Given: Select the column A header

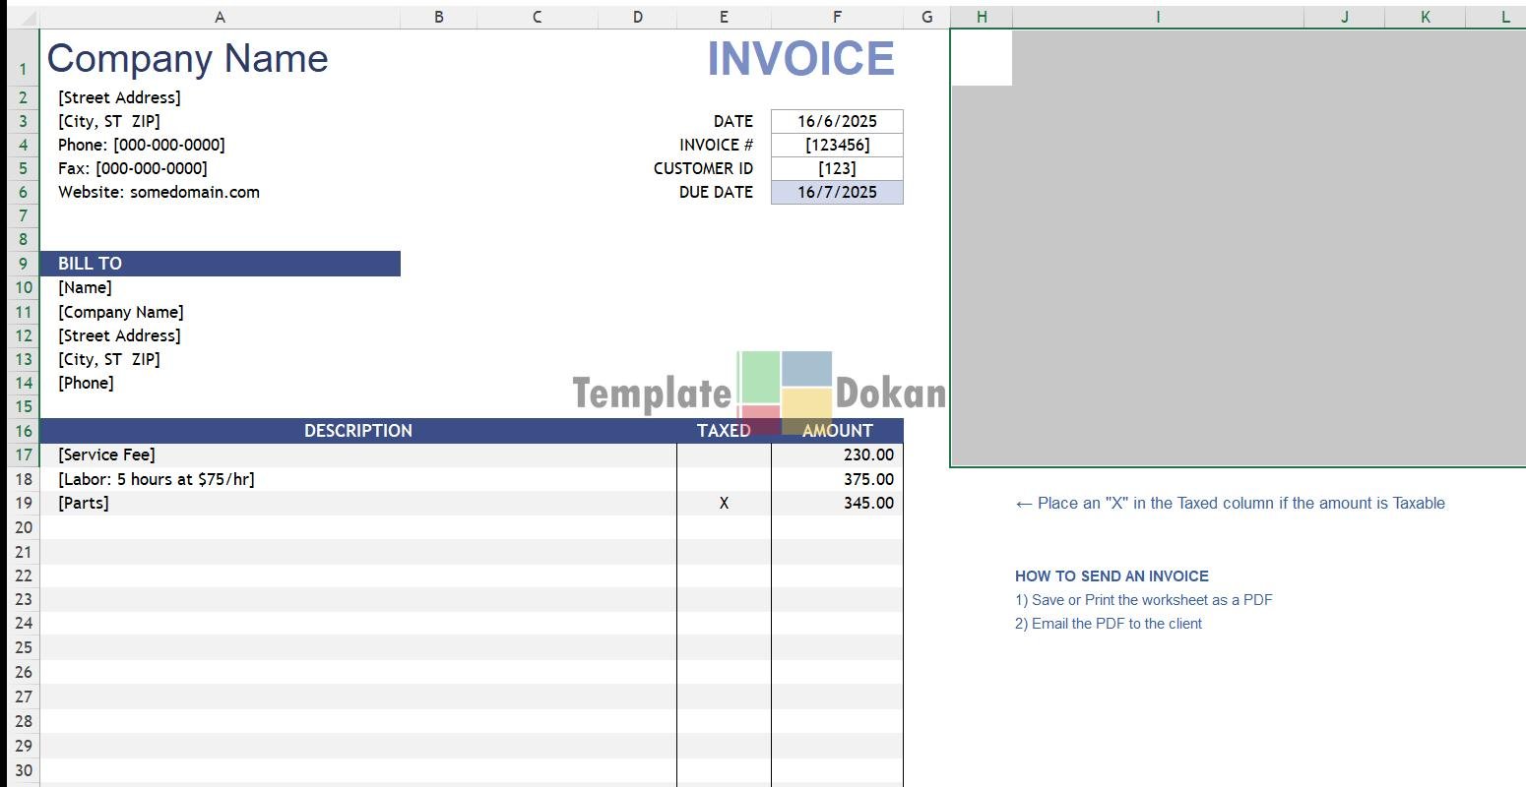Looking at the screenshot, I should [x=220, y=17].
